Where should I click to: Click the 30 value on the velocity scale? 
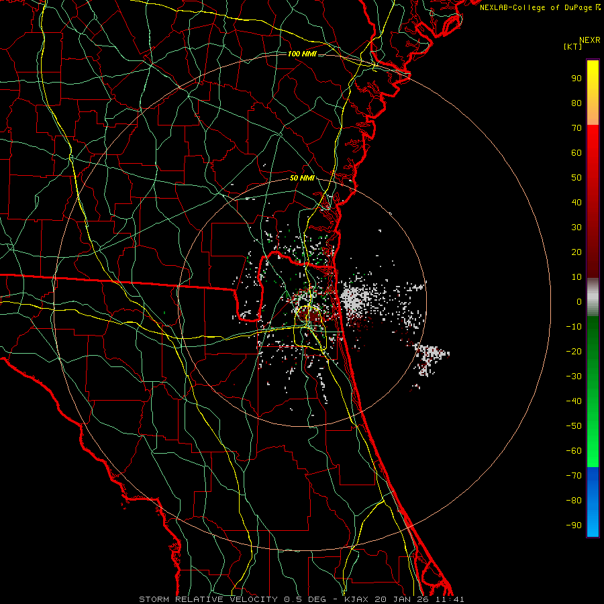tap(576, 228)
